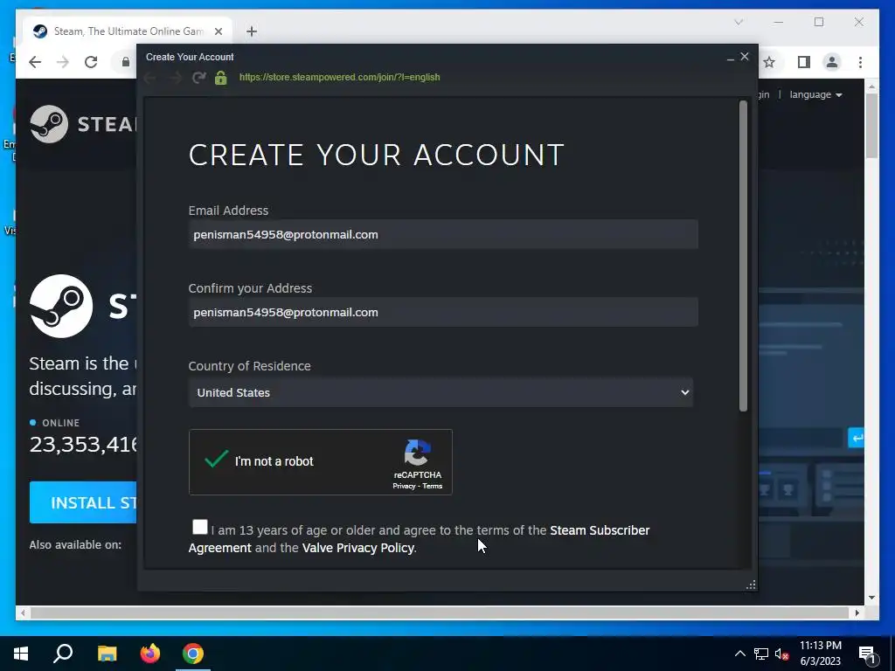The image size is (895, 671).
Task: Click the popup URL store.steampowered.com/join
Action: [340, 77]
